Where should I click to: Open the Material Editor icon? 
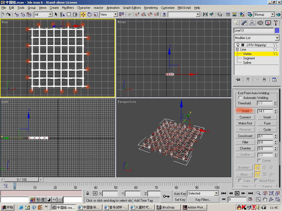point(242,14)
